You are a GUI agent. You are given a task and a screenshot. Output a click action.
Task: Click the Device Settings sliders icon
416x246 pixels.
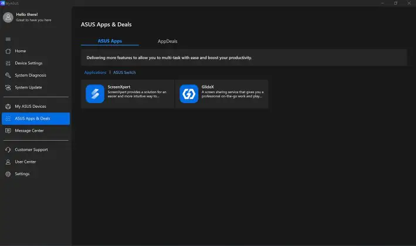tap(8, 63)
